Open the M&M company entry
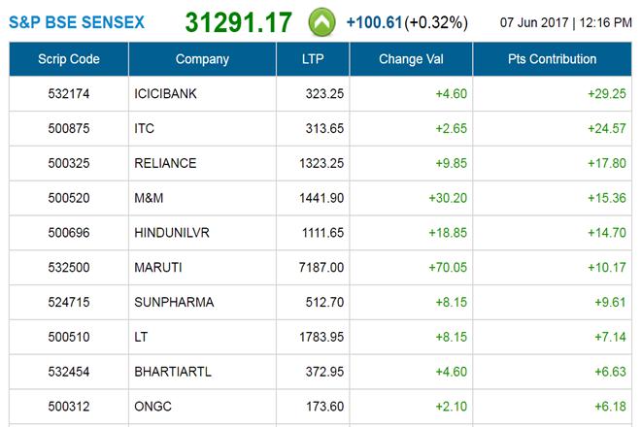Viewport: 641px width, 427px height. click(149, 196)
